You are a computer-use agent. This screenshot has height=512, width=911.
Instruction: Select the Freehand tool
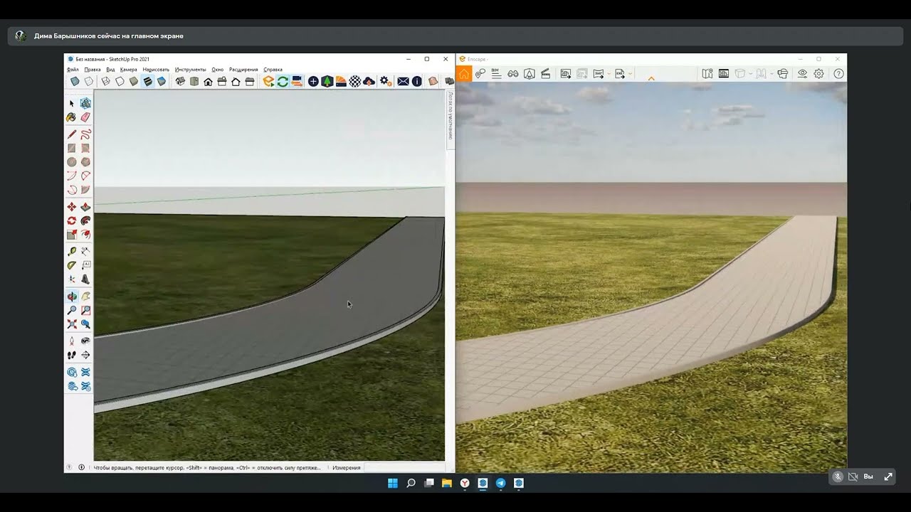(85, 134)
